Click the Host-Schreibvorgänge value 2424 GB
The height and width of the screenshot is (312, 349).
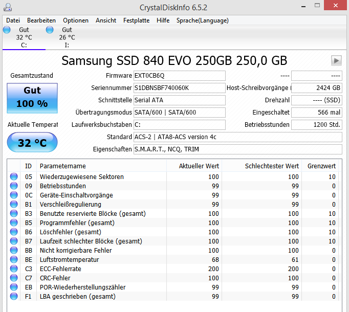tap(317, 88)
